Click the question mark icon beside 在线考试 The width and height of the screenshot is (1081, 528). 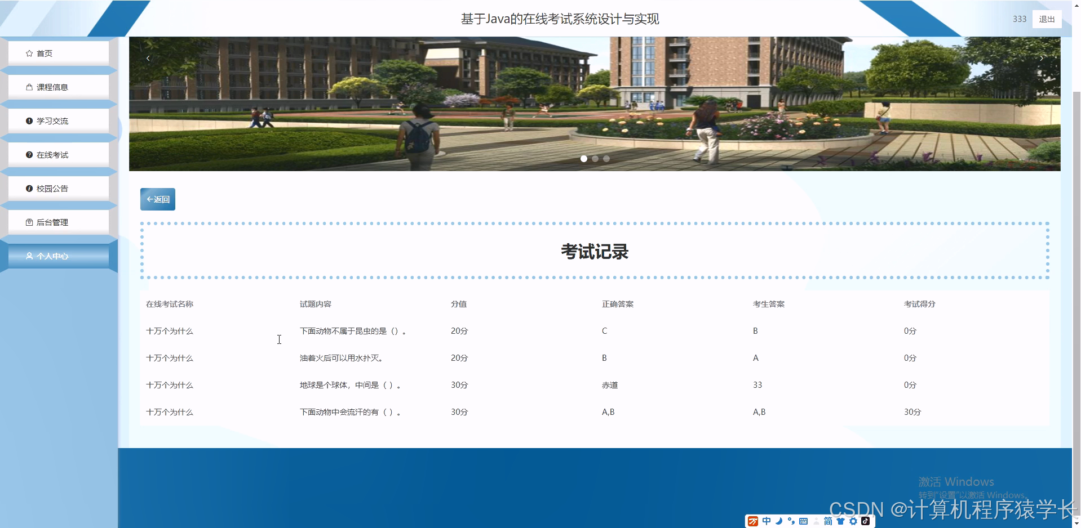point(29,154)
